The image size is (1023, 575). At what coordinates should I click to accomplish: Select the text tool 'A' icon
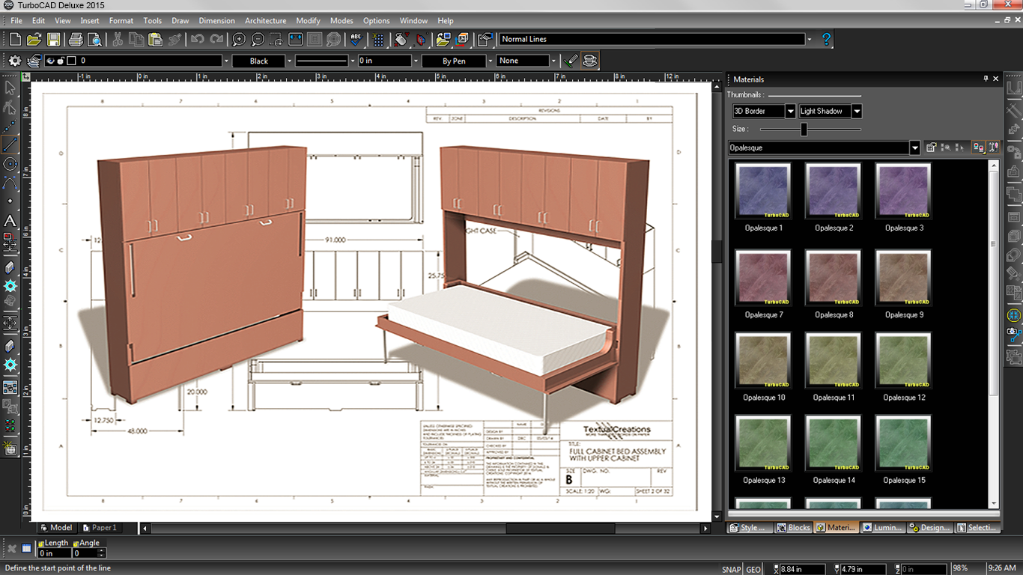(10, 221)
